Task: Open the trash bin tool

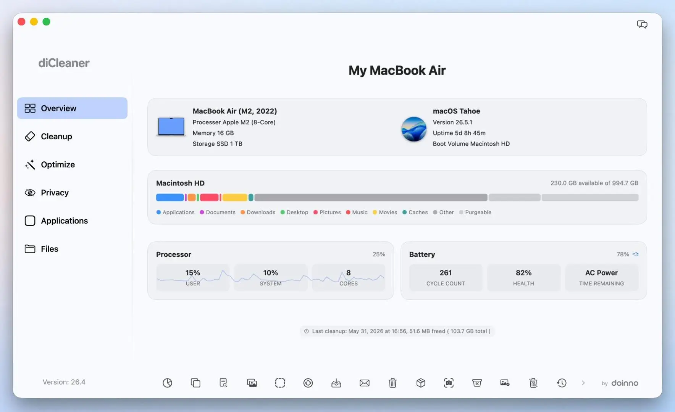Action: coord(392,383)
